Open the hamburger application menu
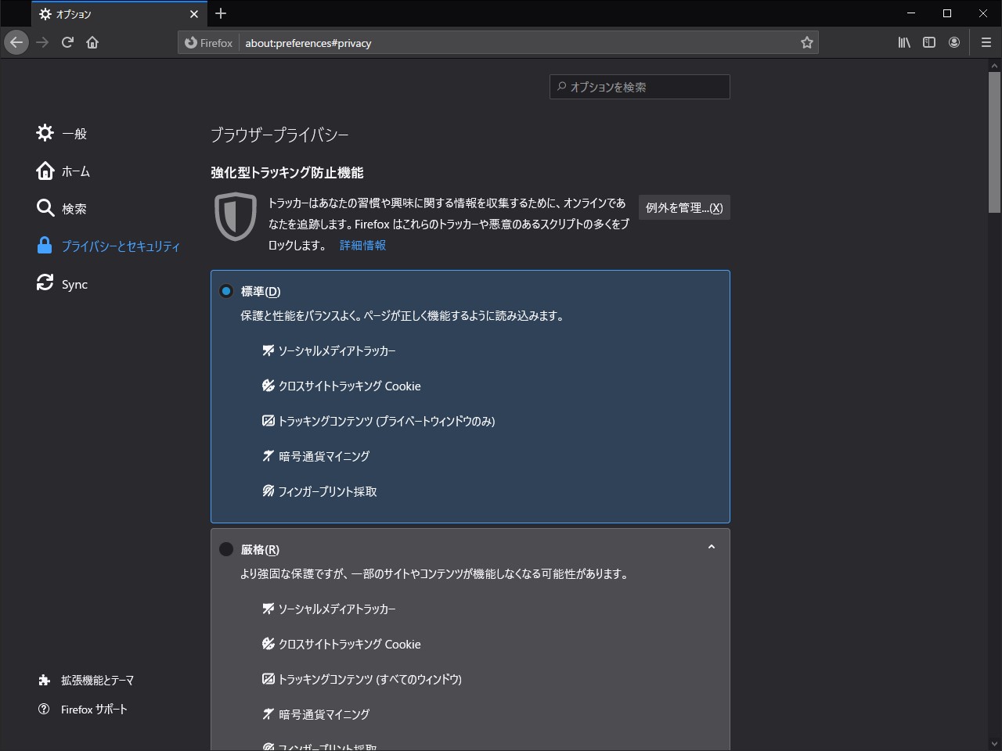 click(986, 42)
